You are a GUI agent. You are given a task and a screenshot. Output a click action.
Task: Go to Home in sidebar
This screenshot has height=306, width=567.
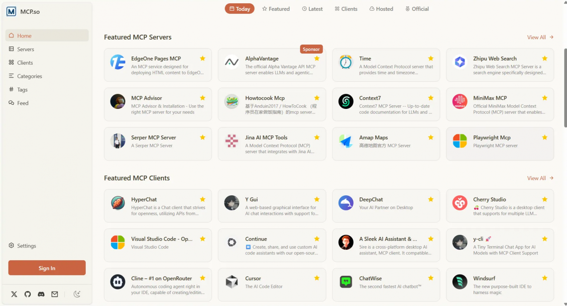(47, 36)
